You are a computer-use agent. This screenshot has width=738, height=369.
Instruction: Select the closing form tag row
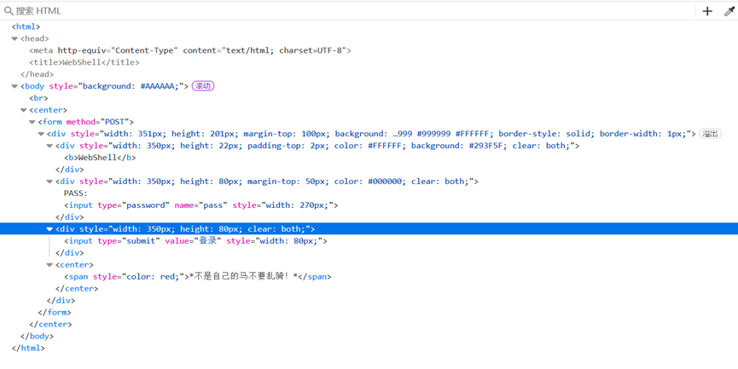pos(369,312)
